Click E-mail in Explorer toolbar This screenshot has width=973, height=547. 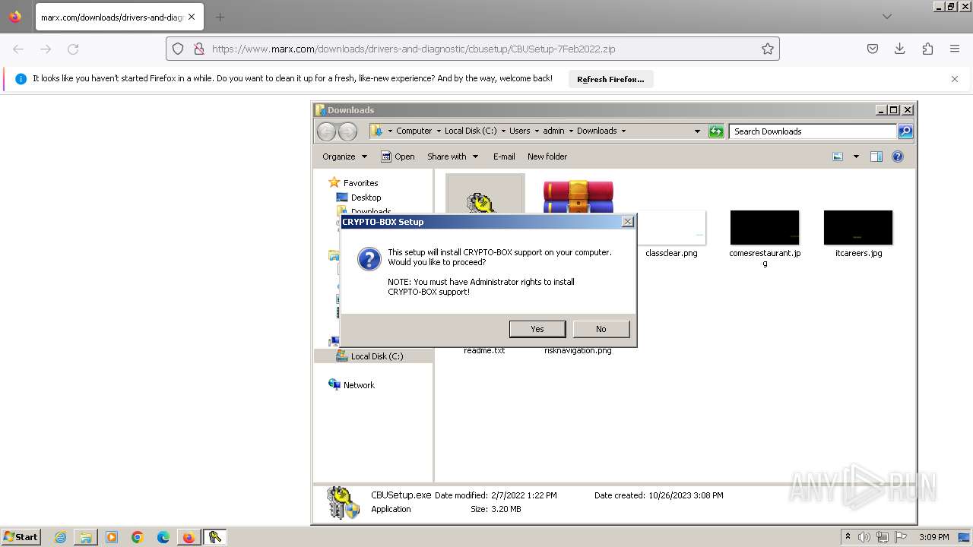504,157
